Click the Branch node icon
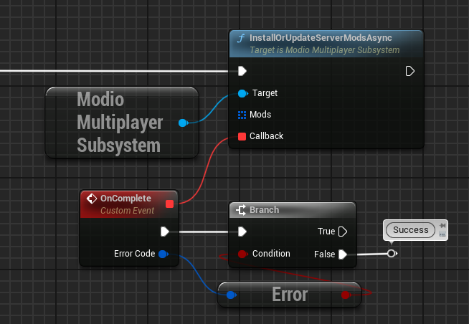Viewport: 469px width, 324px height. point(241,210)
